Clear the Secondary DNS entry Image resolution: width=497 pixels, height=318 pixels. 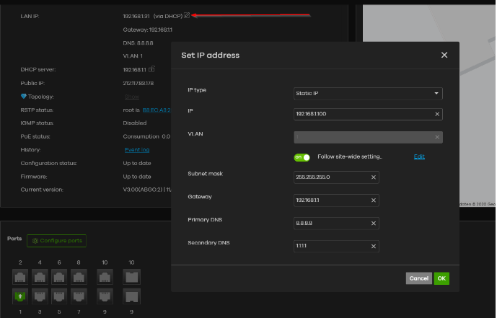(x=374, y=247)
